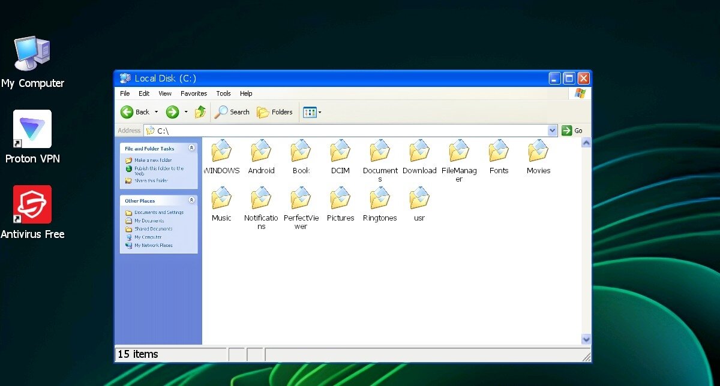Collapse the File and Folder Tasks panel
The image size is (720, 386).
[191, 148]
